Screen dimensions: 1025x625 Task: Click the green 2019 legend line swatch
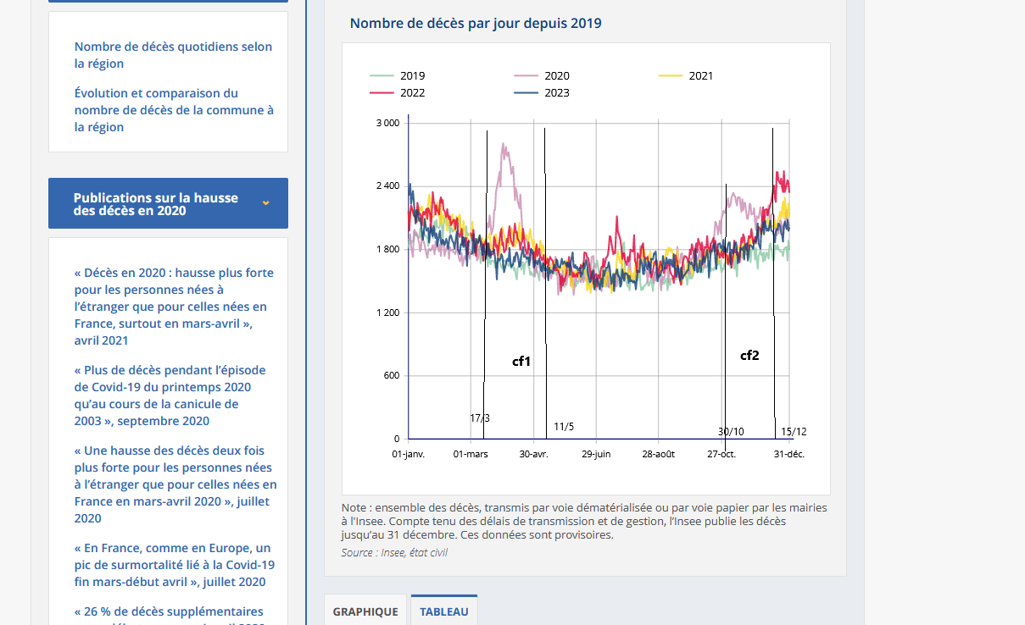coord(382,76)
